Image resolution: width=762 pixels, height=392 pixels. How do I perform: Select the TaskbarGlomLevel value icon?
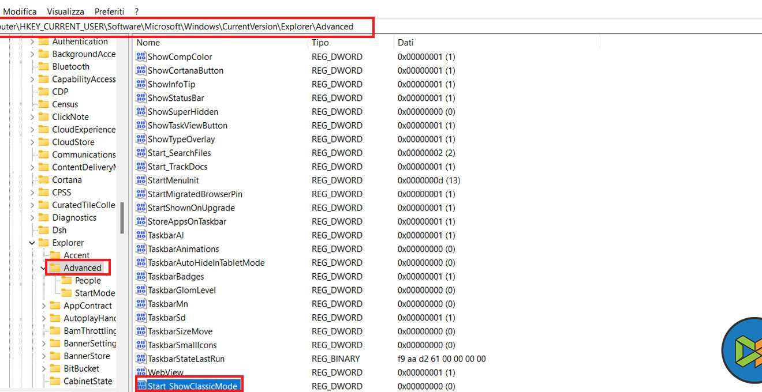tap(141, 290)
